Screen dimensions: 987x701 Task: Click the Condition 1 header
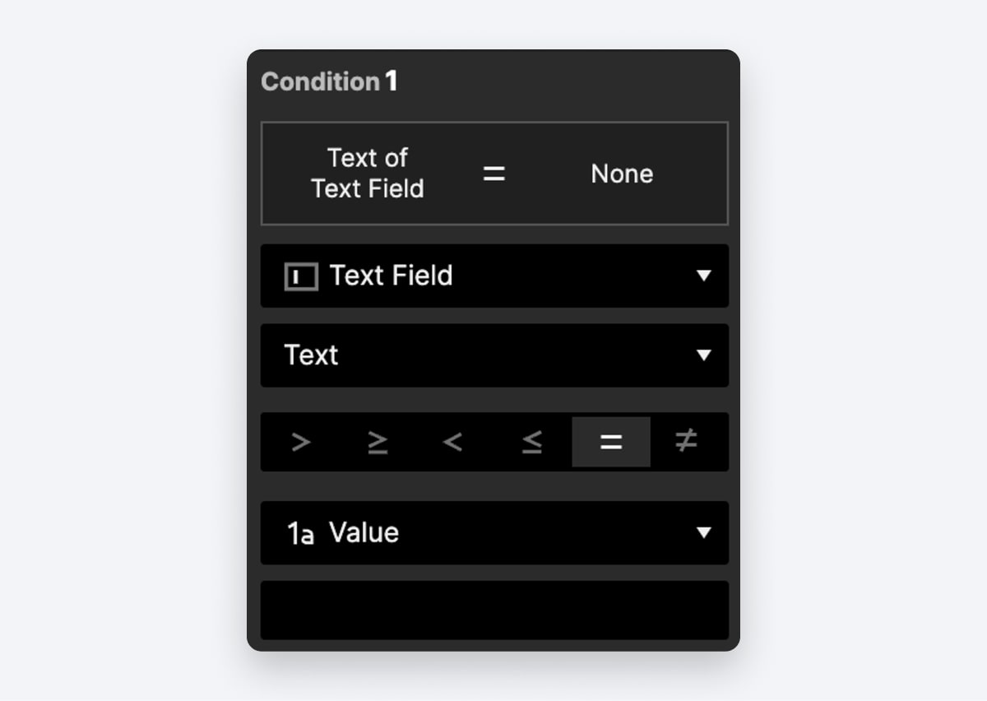(329, 81)
